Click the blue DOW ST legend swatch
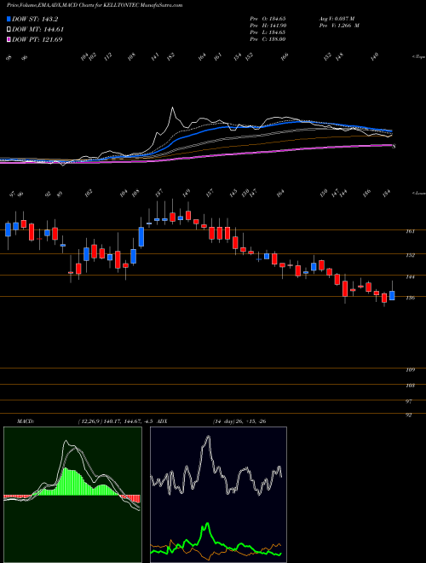 click(x=9, y=20)
